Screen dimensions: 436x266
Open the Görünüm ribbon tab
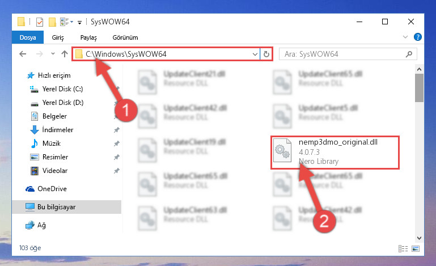click(125, 37)
